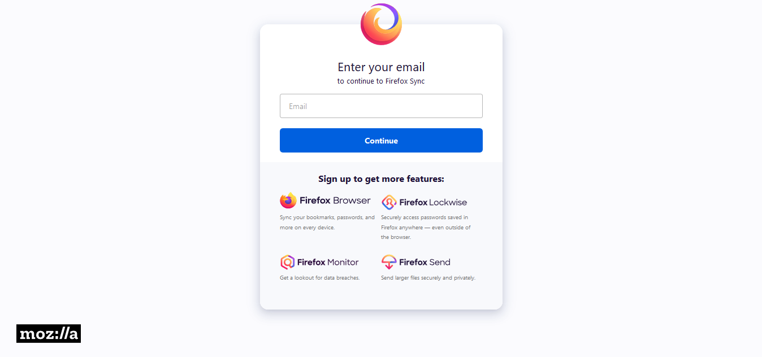Click the Firefox Send arrow icon

[389, 262]
